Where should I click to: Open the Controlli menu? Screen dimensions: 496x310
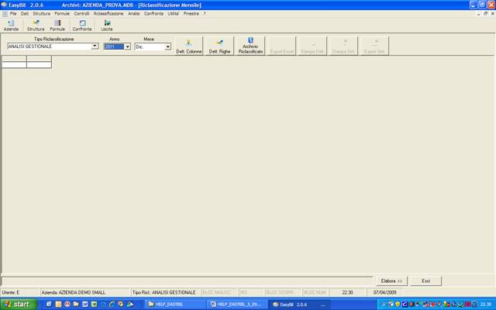click(x=81, y=14)
